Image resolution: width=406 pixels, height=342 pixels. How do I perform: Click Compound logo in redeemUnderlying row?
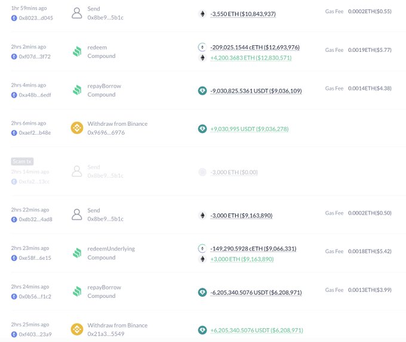pyautogui.click(x=77, y=253)
